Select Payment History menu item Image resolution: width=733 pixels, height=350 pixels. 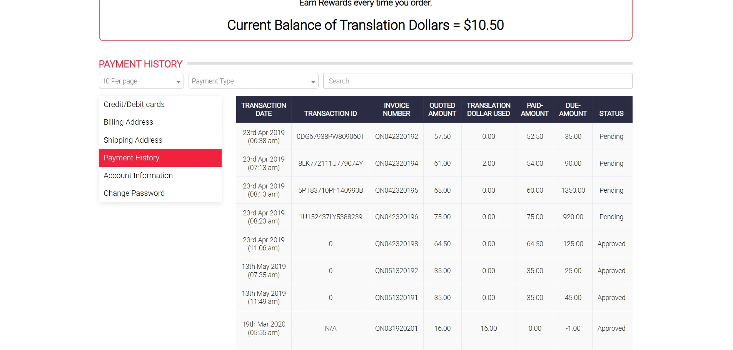click(131, 158)
